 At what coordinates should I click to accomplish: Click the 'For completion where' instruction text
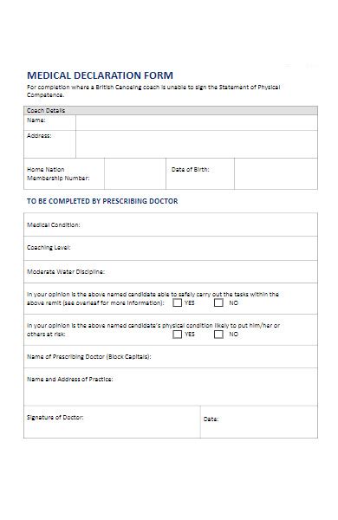[153, 91]
